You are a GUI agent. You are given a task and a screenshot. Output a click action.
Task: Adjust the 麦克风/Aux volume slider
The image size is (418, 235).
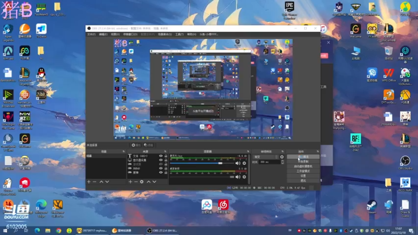[202, 163]
